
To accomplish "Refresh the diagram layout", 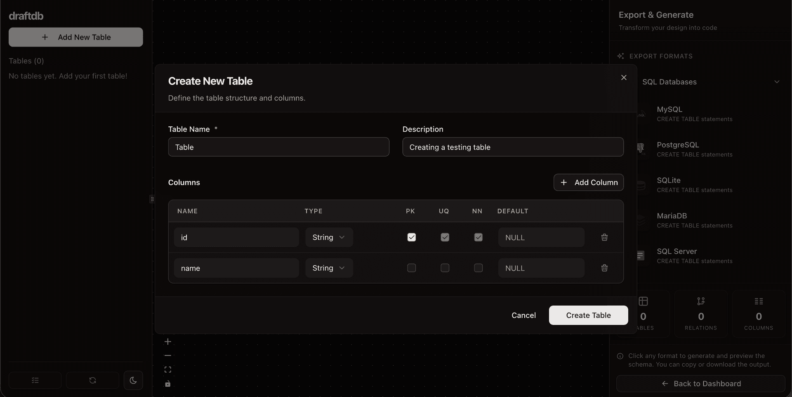I will click(x=92, y=380).
